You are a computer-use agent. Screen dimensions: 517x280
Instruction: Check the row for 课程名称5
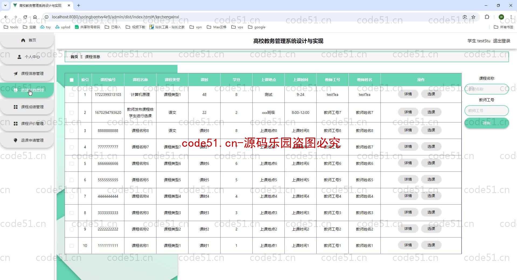pos(72,180)
